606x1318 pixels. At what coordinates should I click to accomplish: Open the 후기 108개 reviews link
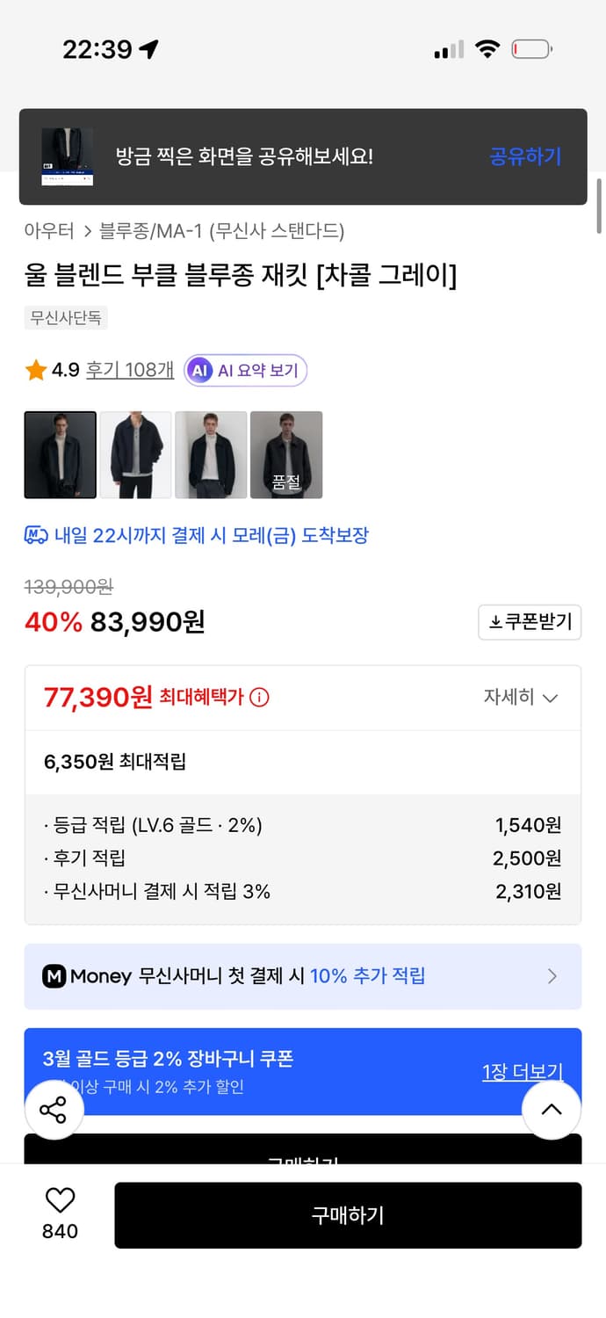129,370
